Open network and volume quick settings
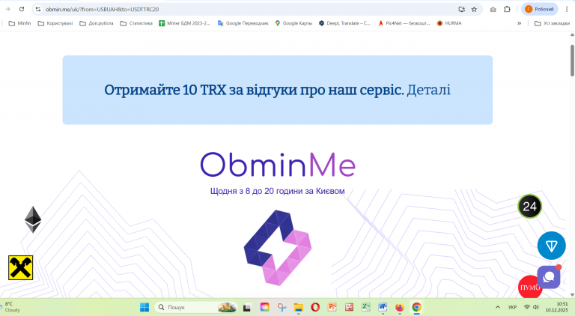Viewport: 575px width, 316px height. (x=531, y=307)
